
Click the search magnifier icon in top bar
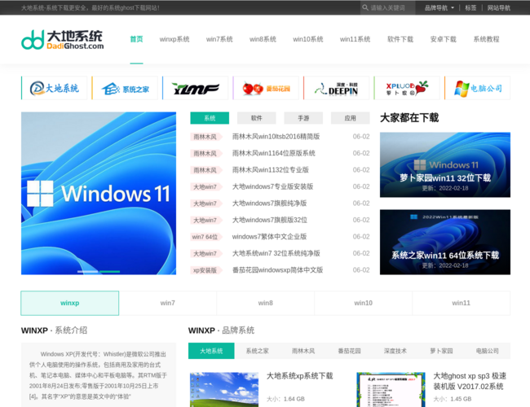coord(365,8)
